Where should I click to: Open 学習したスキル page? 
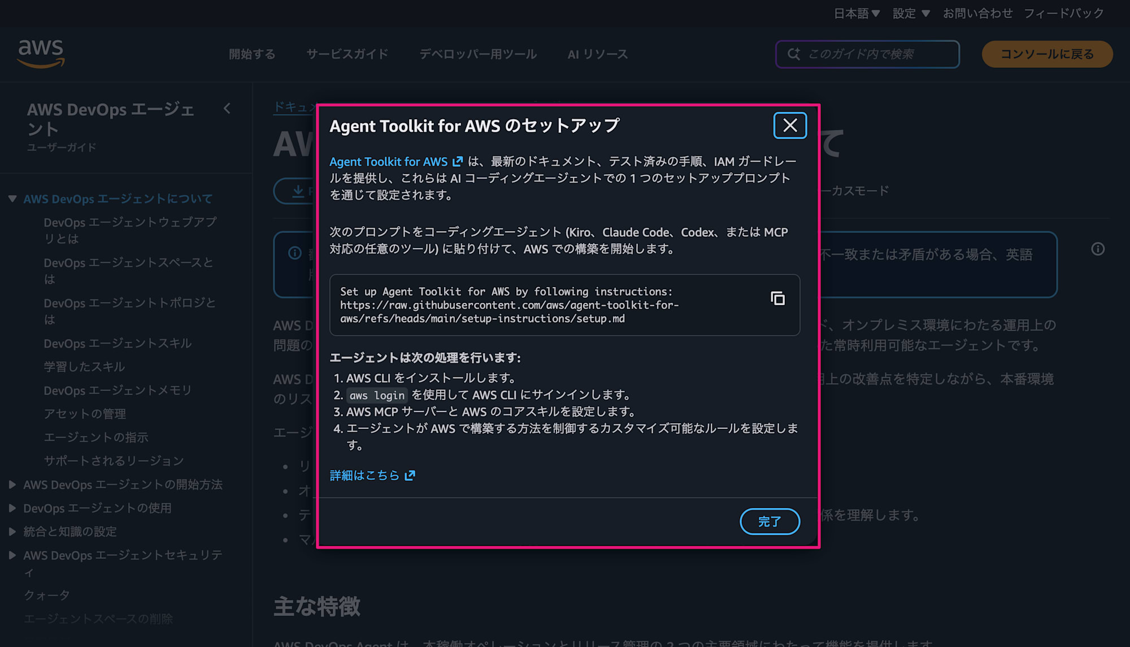pos(84,367)
